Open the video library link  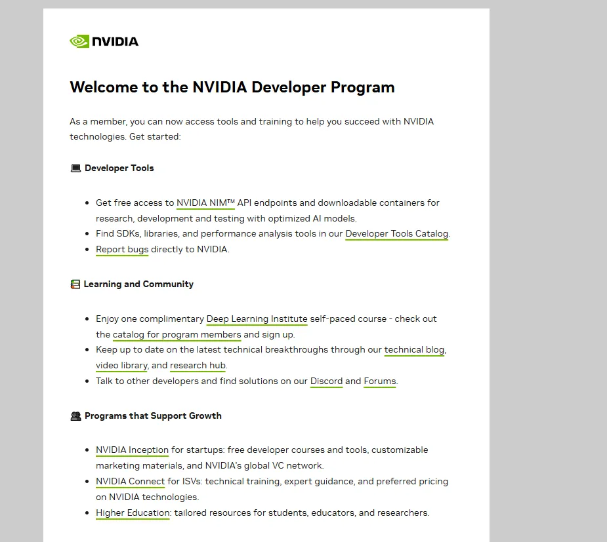point(122,366)
